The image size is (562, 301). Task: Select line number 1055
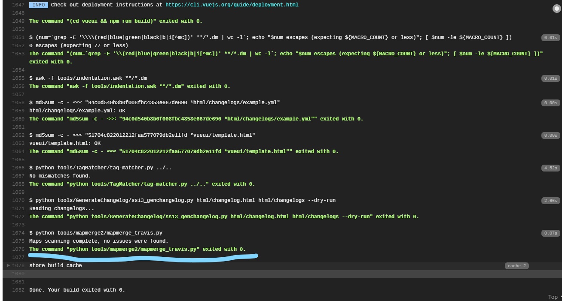(18, 78)
